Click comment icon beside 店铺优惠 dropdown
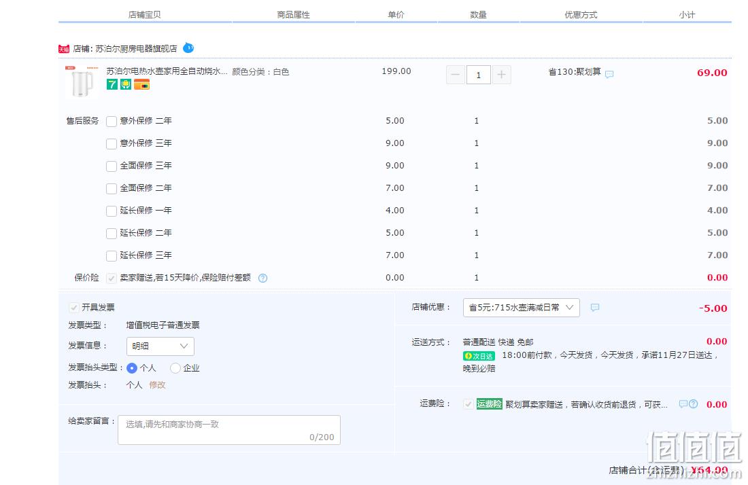Screen dimensions: 748x485 tap(595, 308)
